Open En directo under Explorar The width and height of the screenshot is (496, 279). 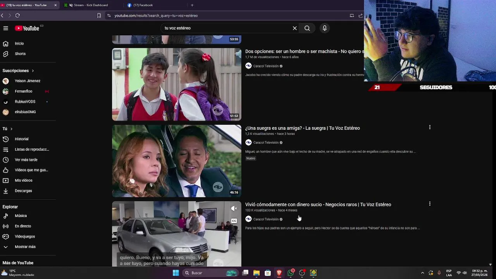tap(23, 226)
